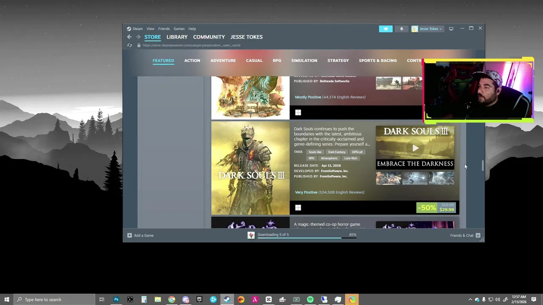Select the ADVENTURE category tab
The width and height of the screenshot is (543, 305).
223,61
